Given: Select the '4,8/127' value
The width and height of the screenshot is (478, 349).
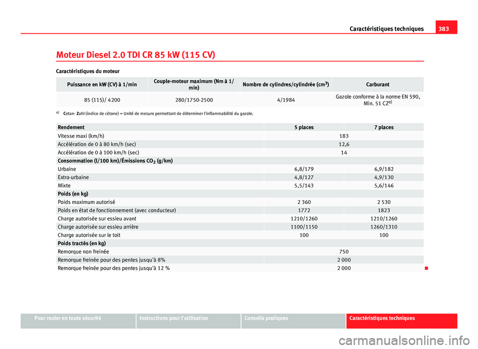Looking at the screenshot, I should 304,177.
